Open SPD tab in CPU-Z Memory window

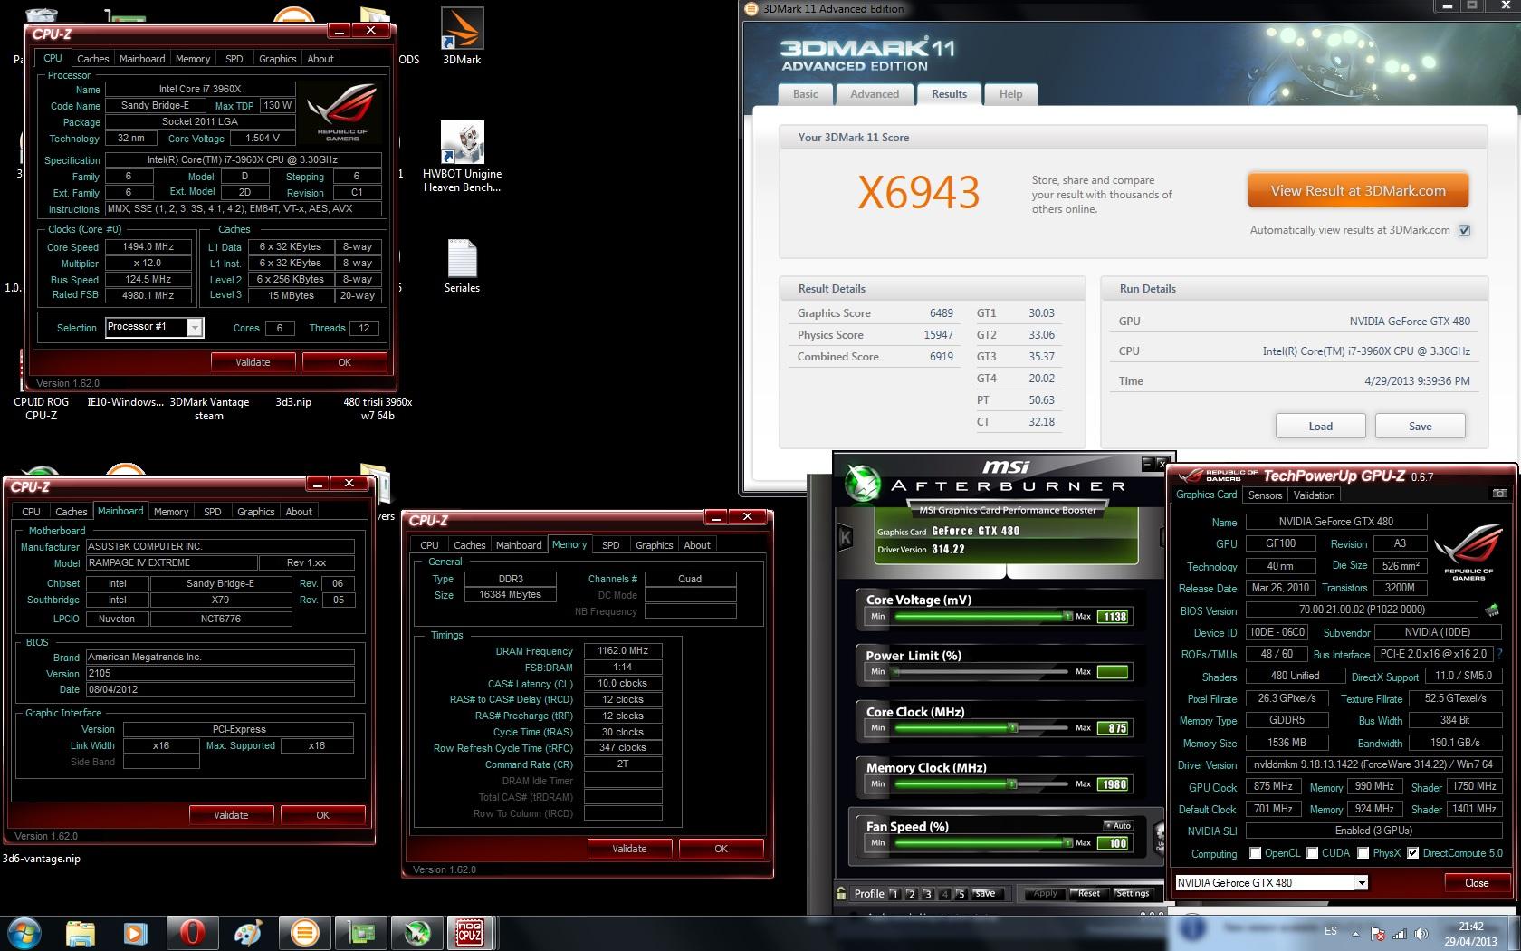tap(611, 545)
